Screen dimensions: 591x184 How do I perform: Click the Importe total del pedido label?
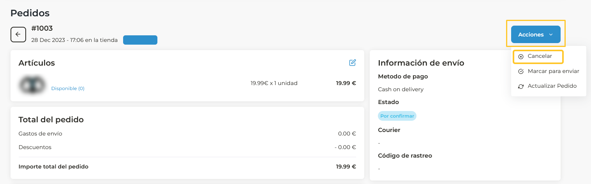point(53,167)
